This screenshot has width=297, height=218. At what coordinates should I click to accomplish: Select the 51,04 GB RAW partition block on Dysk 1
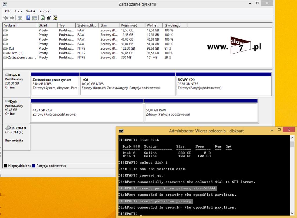click(201, 111)
